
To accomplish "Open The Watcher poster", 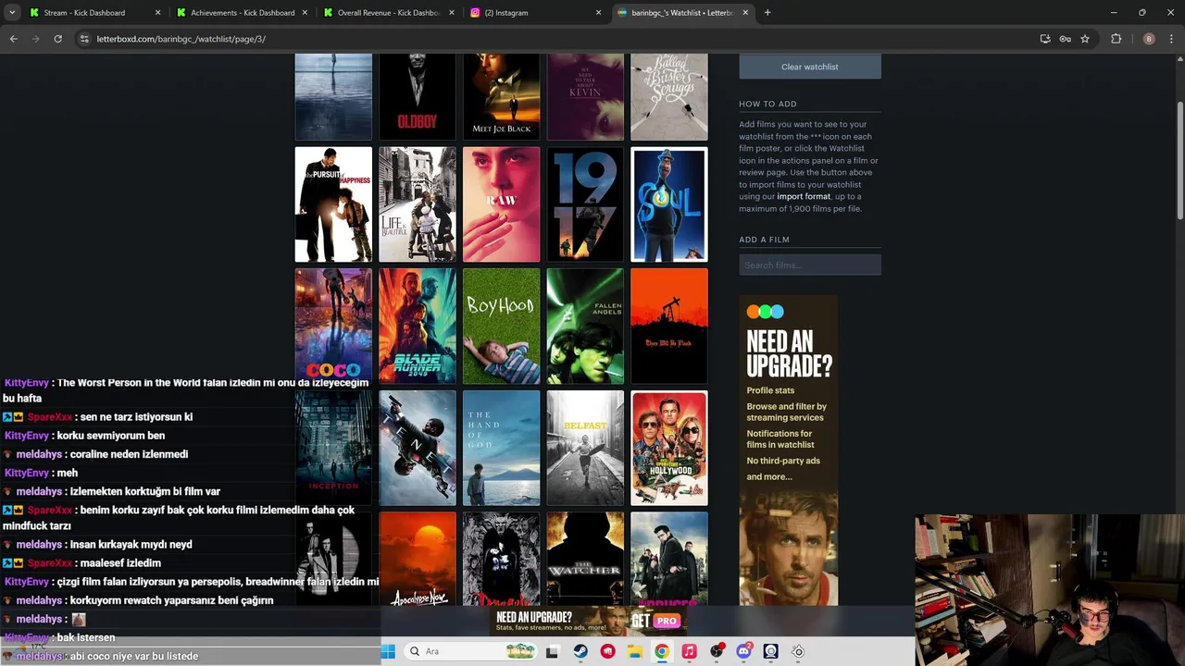I will pos(585,559).
